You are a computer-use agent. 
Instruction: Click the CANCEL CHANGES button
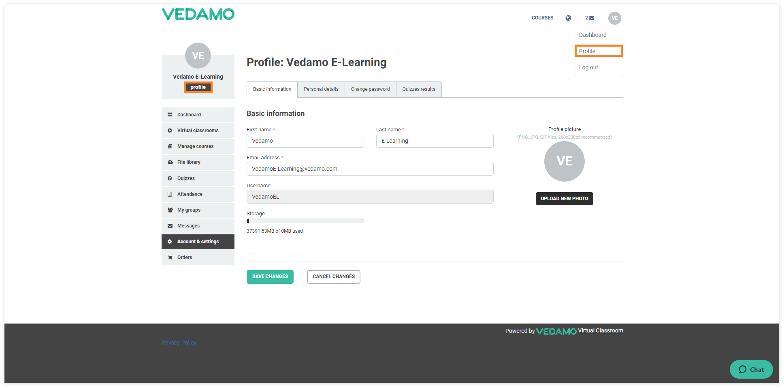pyautogui.click(x=334, y=277)
